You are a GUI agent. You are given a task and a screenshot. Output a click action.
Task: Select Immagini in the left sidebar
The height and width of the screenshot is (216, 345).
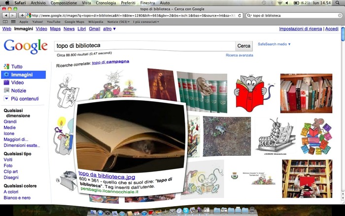(x=24, y=74)
